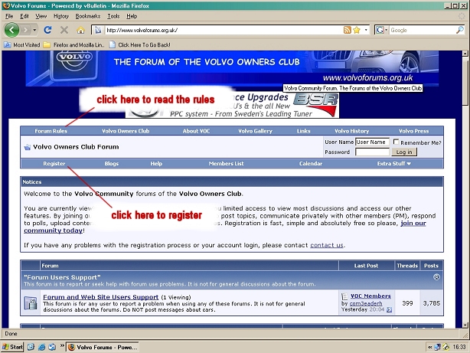
Task: Open the View menu
Action: (41, 16)
